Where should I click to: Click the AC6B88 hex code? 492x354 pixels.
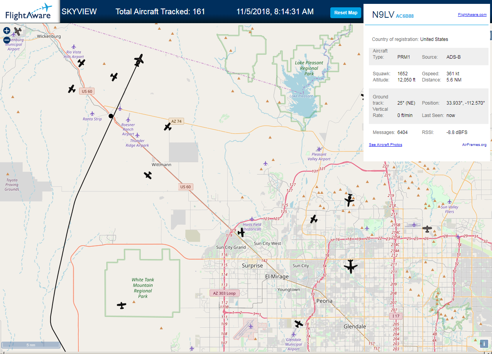pyautogui.click(x=405, y=16)
